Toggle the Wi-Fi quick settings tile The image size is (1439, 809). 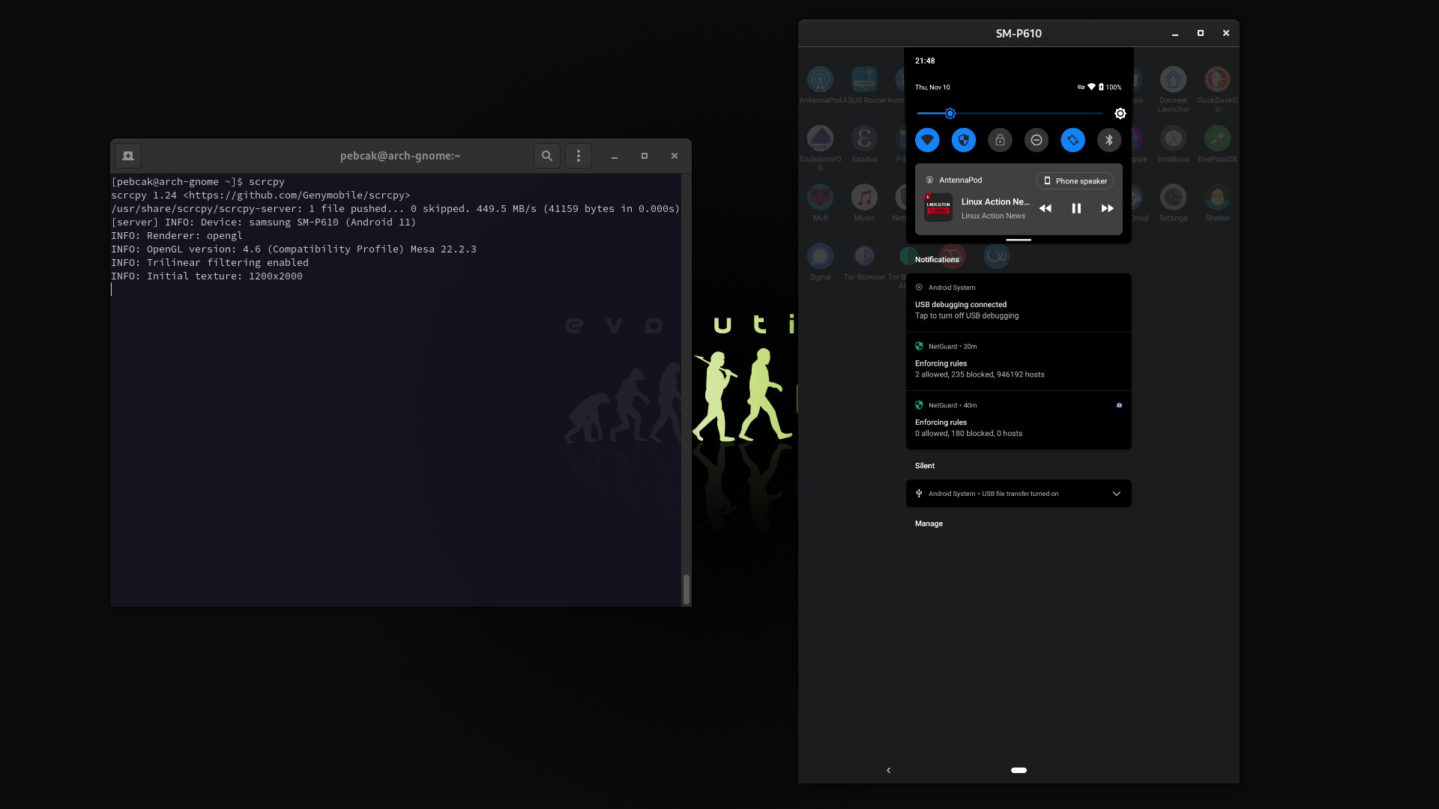click(x=927, y=140)
